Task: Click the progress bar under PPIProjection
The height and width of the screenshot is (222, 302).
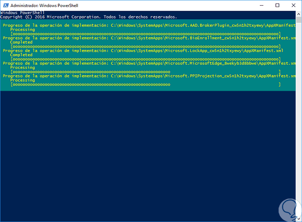Action: 146,84
